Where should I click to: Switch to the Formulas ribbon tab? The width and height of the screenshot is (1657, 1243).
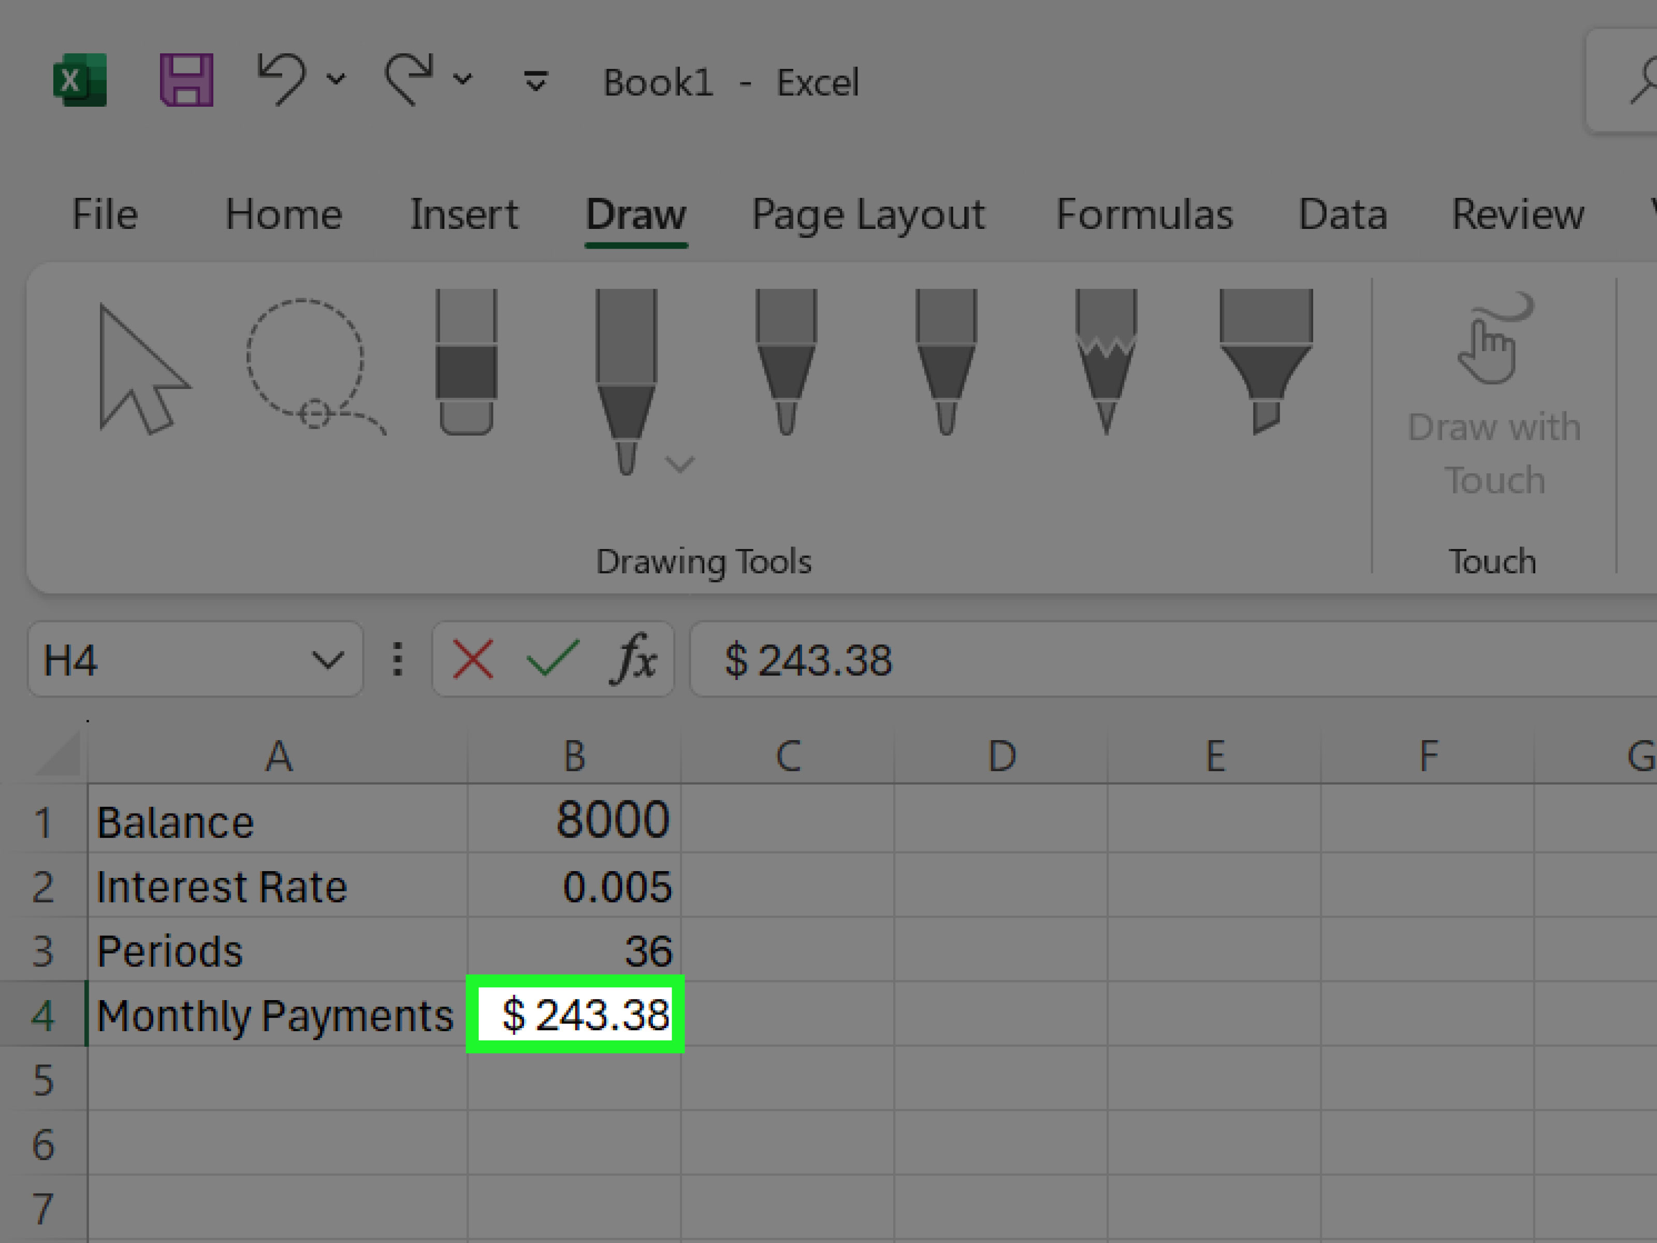1145,214
